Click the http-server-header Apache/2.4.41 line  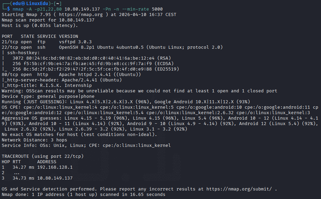click(62, 80)
